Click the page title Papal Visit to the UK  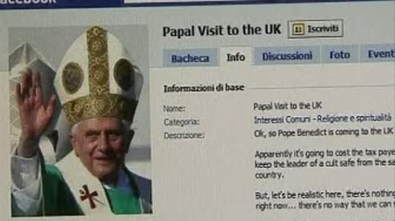(221, 31)
